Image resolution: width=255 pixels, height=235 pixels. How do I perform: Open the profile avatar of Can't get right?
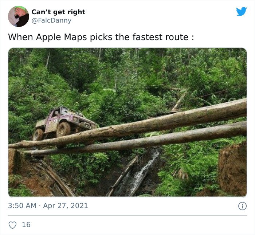click(18, 16)
